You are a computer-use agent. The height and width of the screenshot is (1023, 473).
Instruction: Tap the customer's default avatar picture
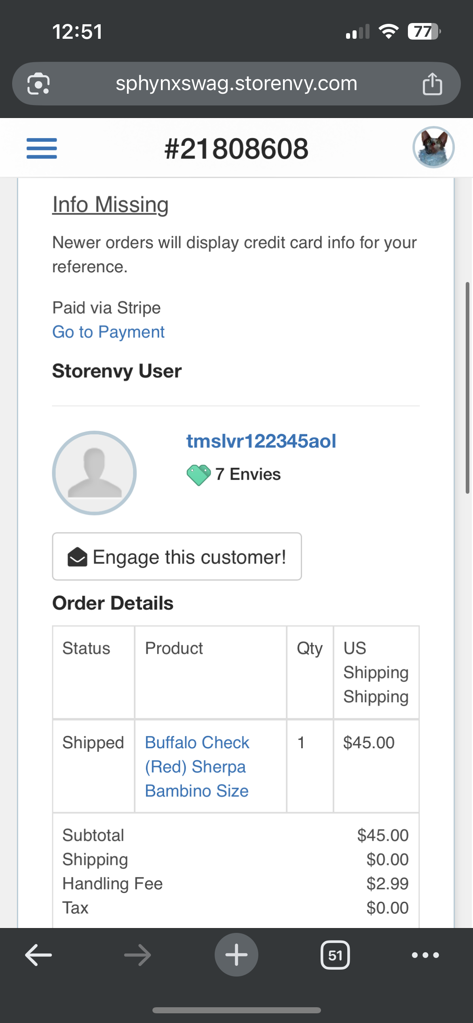click(94, 473)
